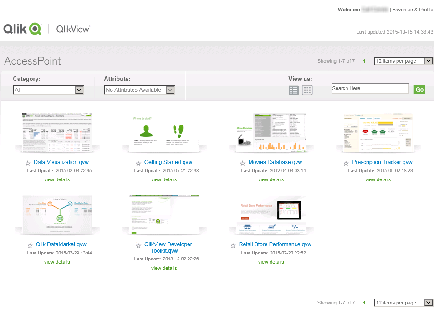Image resolution: width=434 pixels, height=324 pixels.
Task: Expand the Attribute dropdown
Action: point(139,90)
